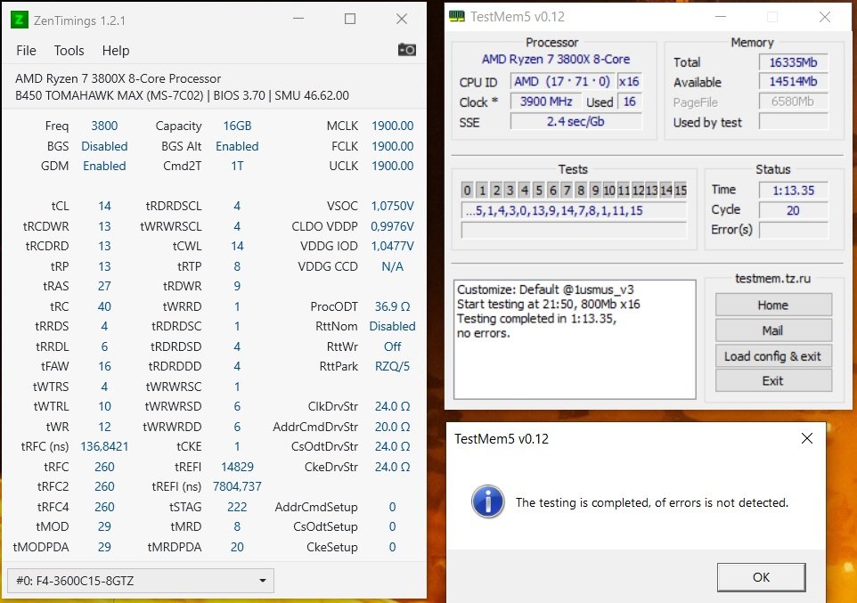Open the ZenTimings File menu

(26, 50)
